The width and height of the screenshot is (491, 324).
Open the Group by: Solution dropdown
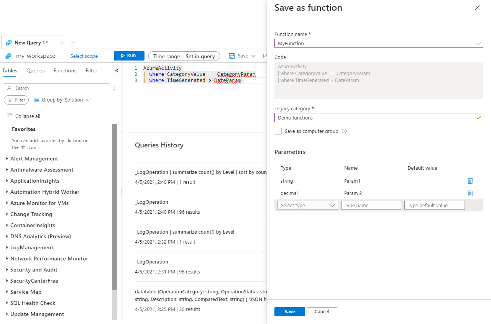tap(62, 100)
